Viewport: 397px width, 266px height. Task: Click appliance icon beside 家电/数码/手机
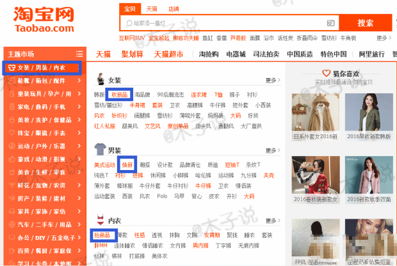[x=12, y=107]
